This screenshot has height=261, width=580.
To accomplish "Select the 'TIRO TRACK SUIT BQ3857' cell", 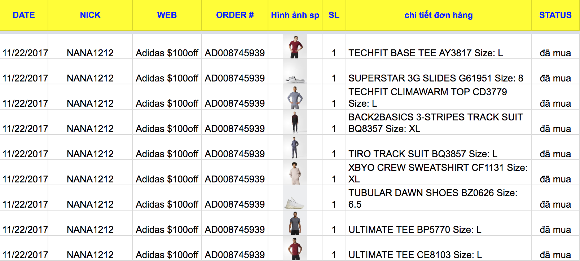I will point(423,154).
